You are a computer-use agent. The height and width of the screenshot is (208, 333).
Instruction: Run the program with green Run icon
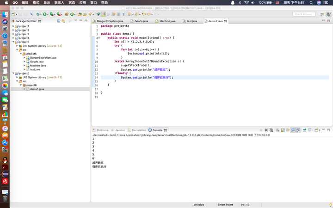(x=44, y=14)
